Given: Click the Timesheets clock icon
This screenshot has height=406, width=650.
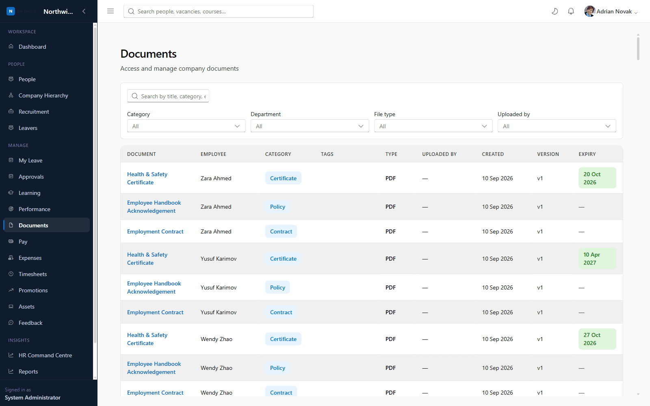Looking at the screenshot, I should click(11, 274).
